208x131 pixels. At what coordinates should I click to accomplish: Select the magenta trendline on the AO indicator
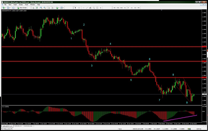tap(180, 118)
